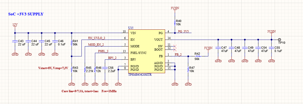The width and height of the screenshot is (303, 104).
Task: Select resistor R41 56k symbol
Action: pyautogui.click(x=72, y=43)
